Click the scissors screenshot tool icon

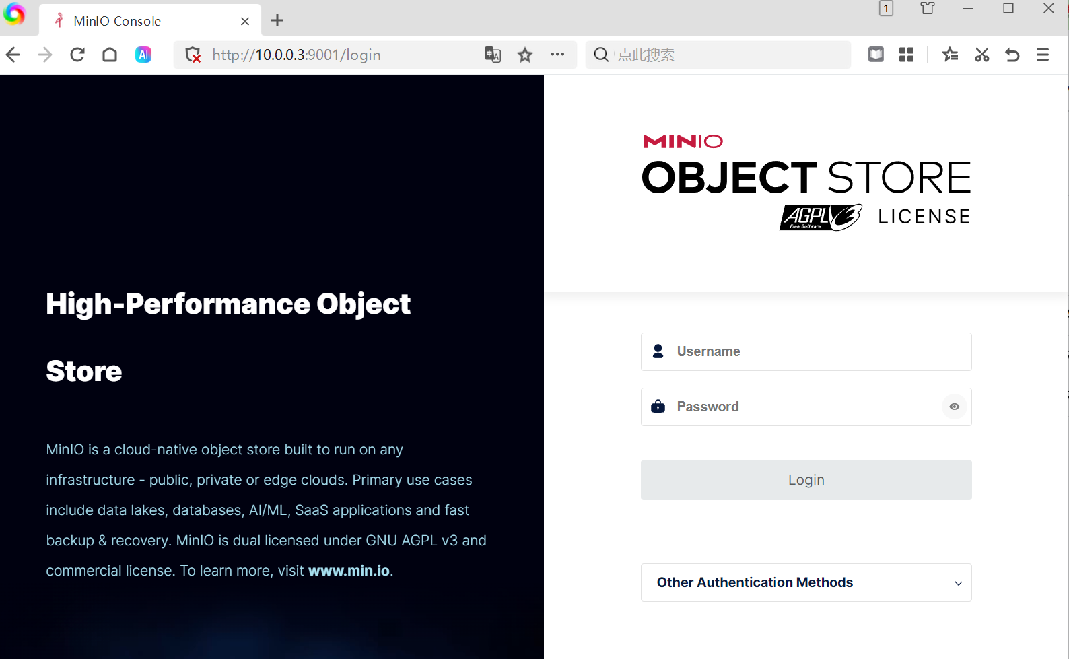click(982, 55)
